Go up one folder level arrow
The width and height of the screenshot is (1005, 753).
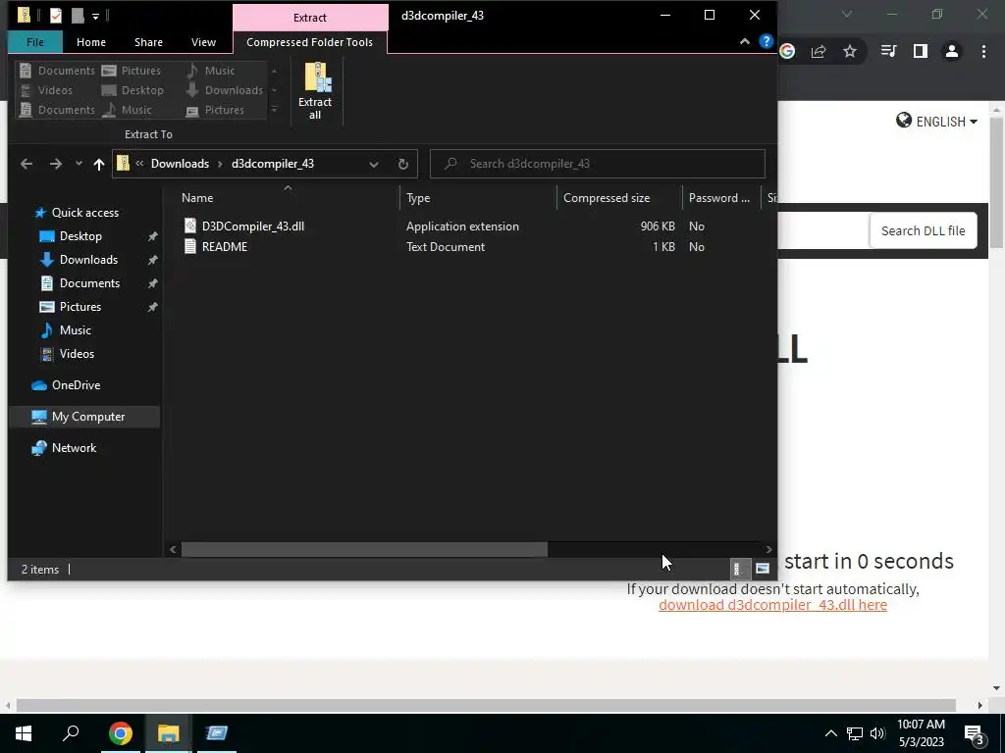99,164
